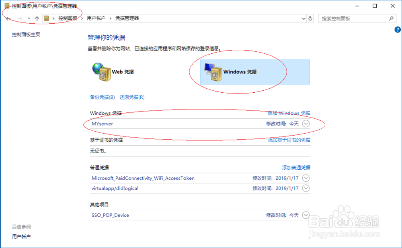Refresh the Credential Manager page
This screenshot has width=402, height=248.
(310, 18)
